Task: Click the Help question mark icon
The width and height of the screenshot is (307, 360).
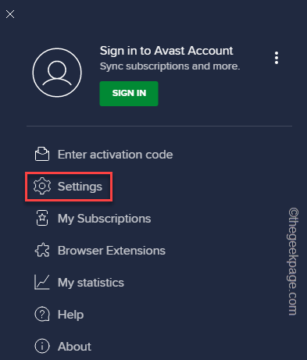Action: click(42, 314)
